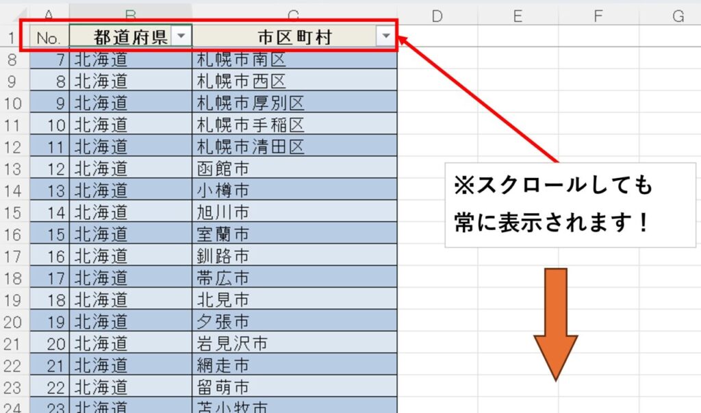Select row 17 header

(x=14, y=256)
